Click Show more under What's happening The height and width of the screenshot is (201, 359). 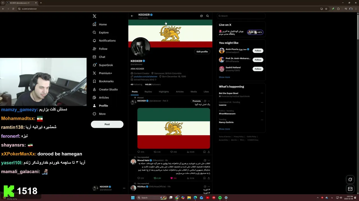click(224, 129)
